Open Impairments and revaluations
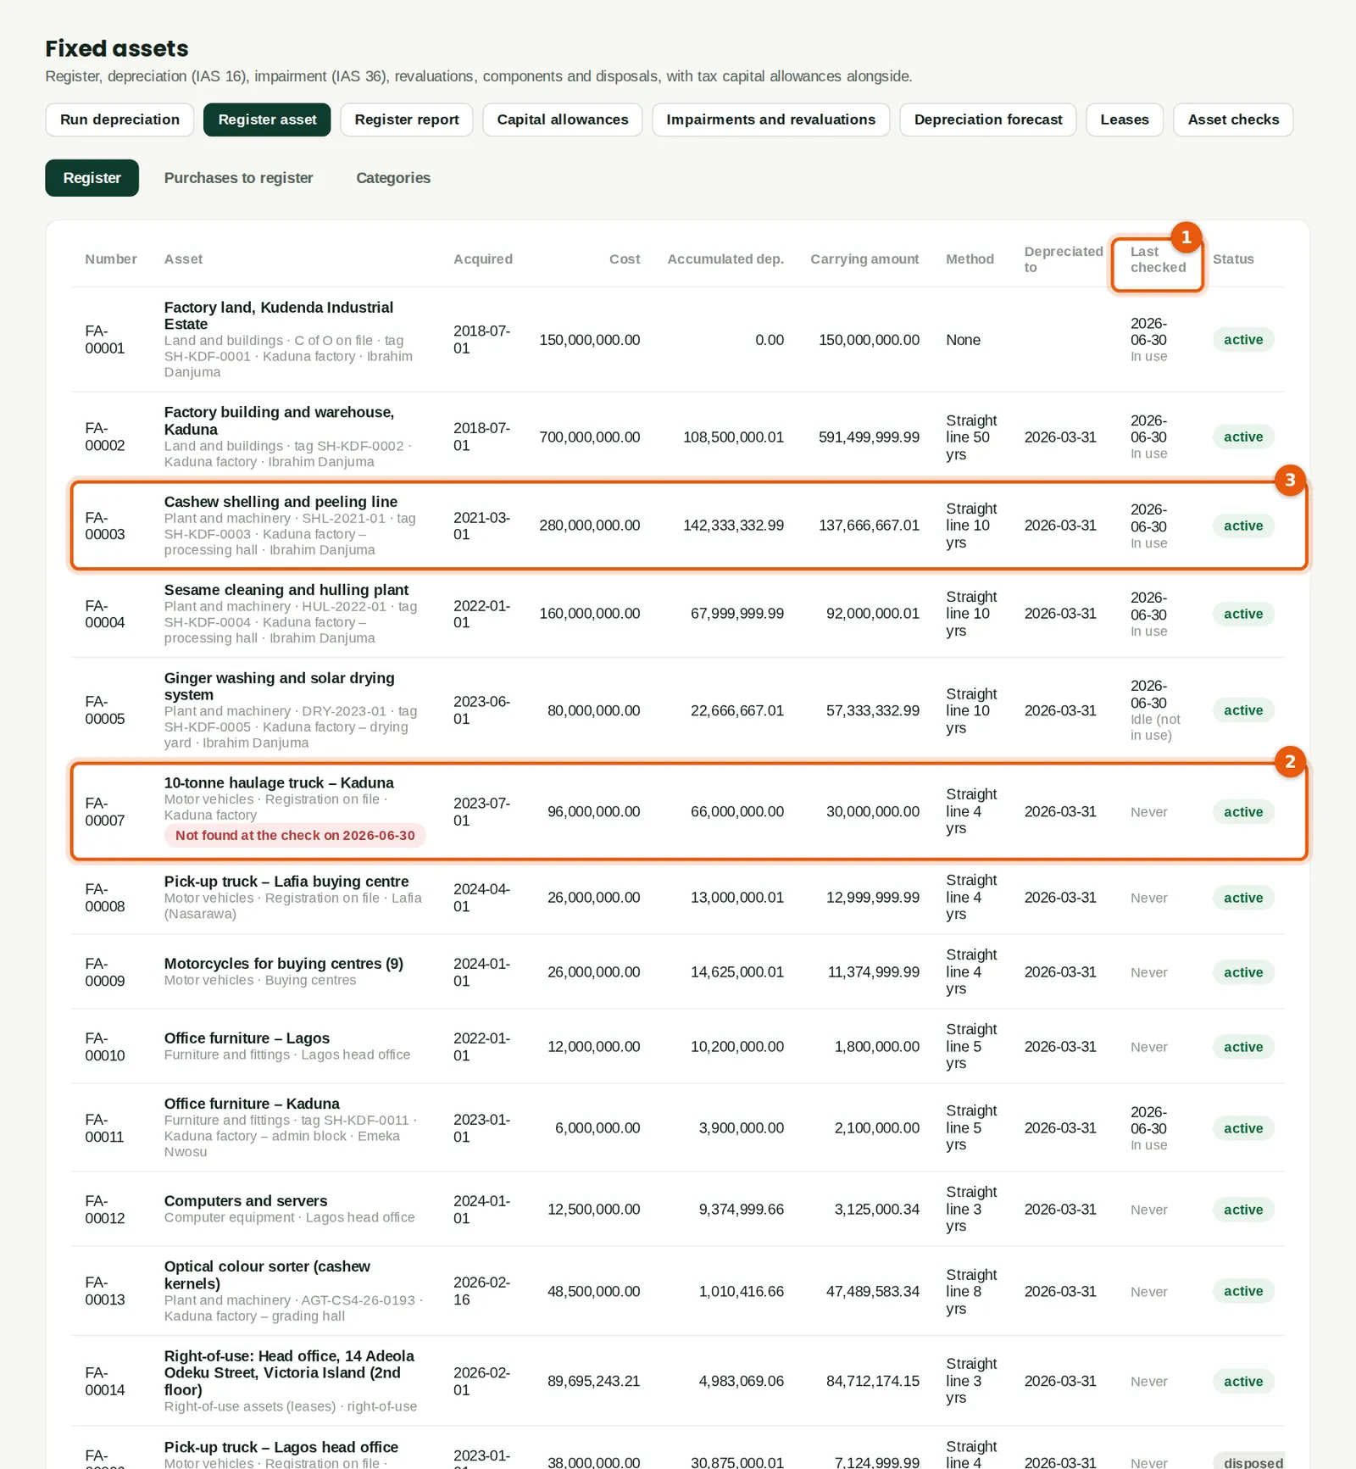The image size is (1356, 1469). click(x=771, y=120)
